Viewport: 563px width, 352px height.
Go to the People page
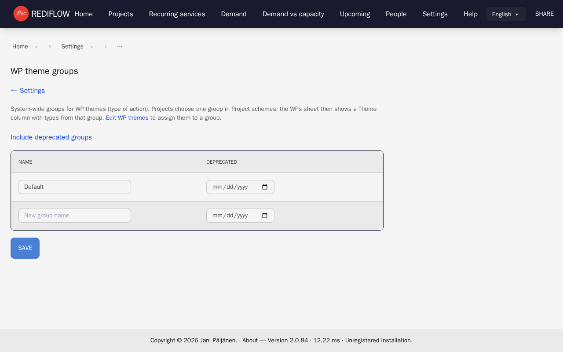[396, 14]
